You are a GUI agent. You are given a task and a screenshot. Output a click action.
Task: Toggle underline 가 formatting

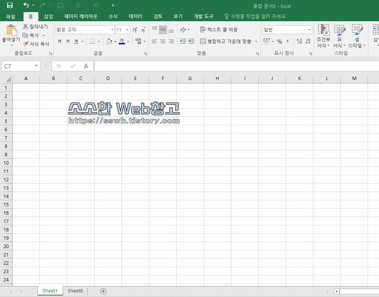(76, 41)
